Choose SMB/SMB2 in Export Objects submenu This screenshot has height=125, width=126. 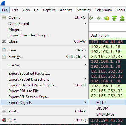tap(107, 114)
